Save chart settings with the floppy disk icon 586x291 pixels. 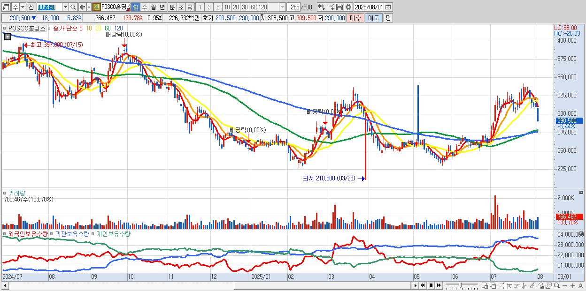point(339,7)
